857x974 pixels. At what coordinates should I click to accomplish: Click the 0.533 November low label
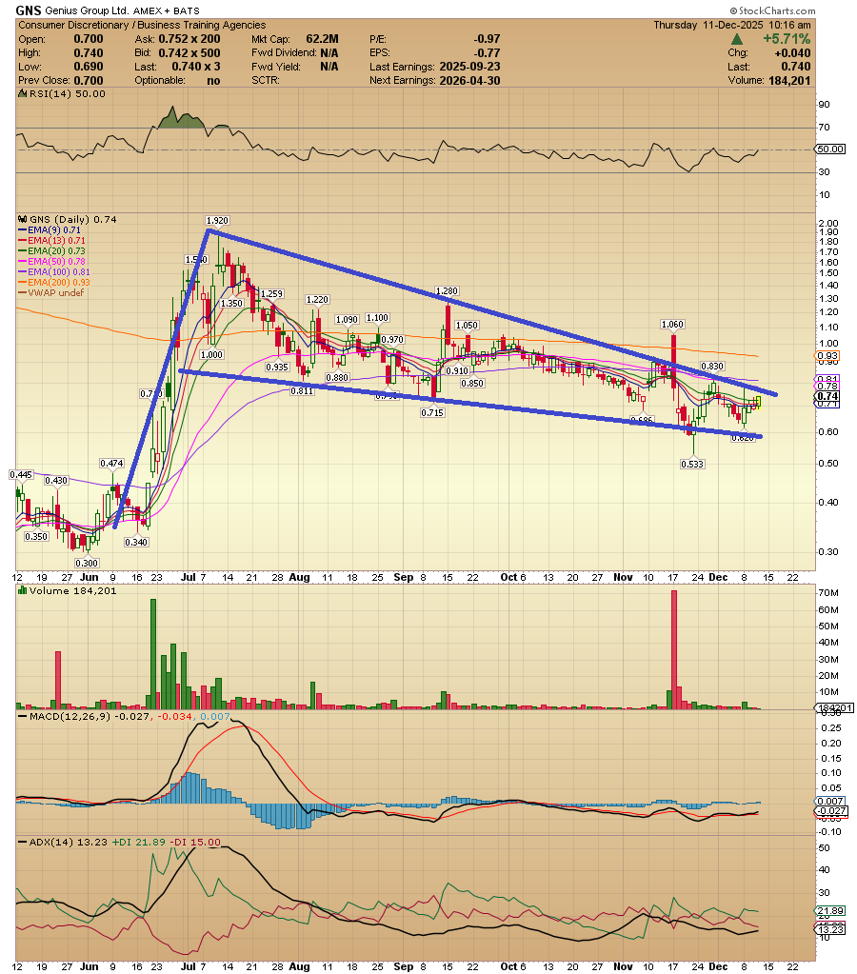point(692,464)
